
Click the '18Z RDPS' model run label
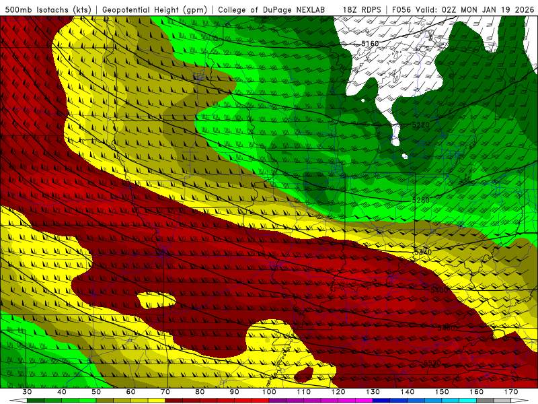[362, 9]
